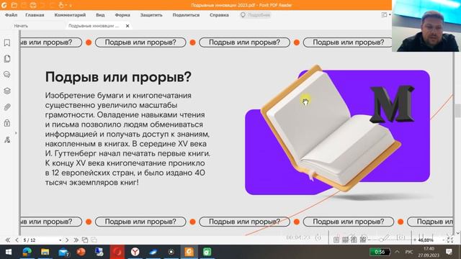This screenshot has width=461, height=259.
Task: Open the Signatures sidebar panel
Action: [7, 140]
